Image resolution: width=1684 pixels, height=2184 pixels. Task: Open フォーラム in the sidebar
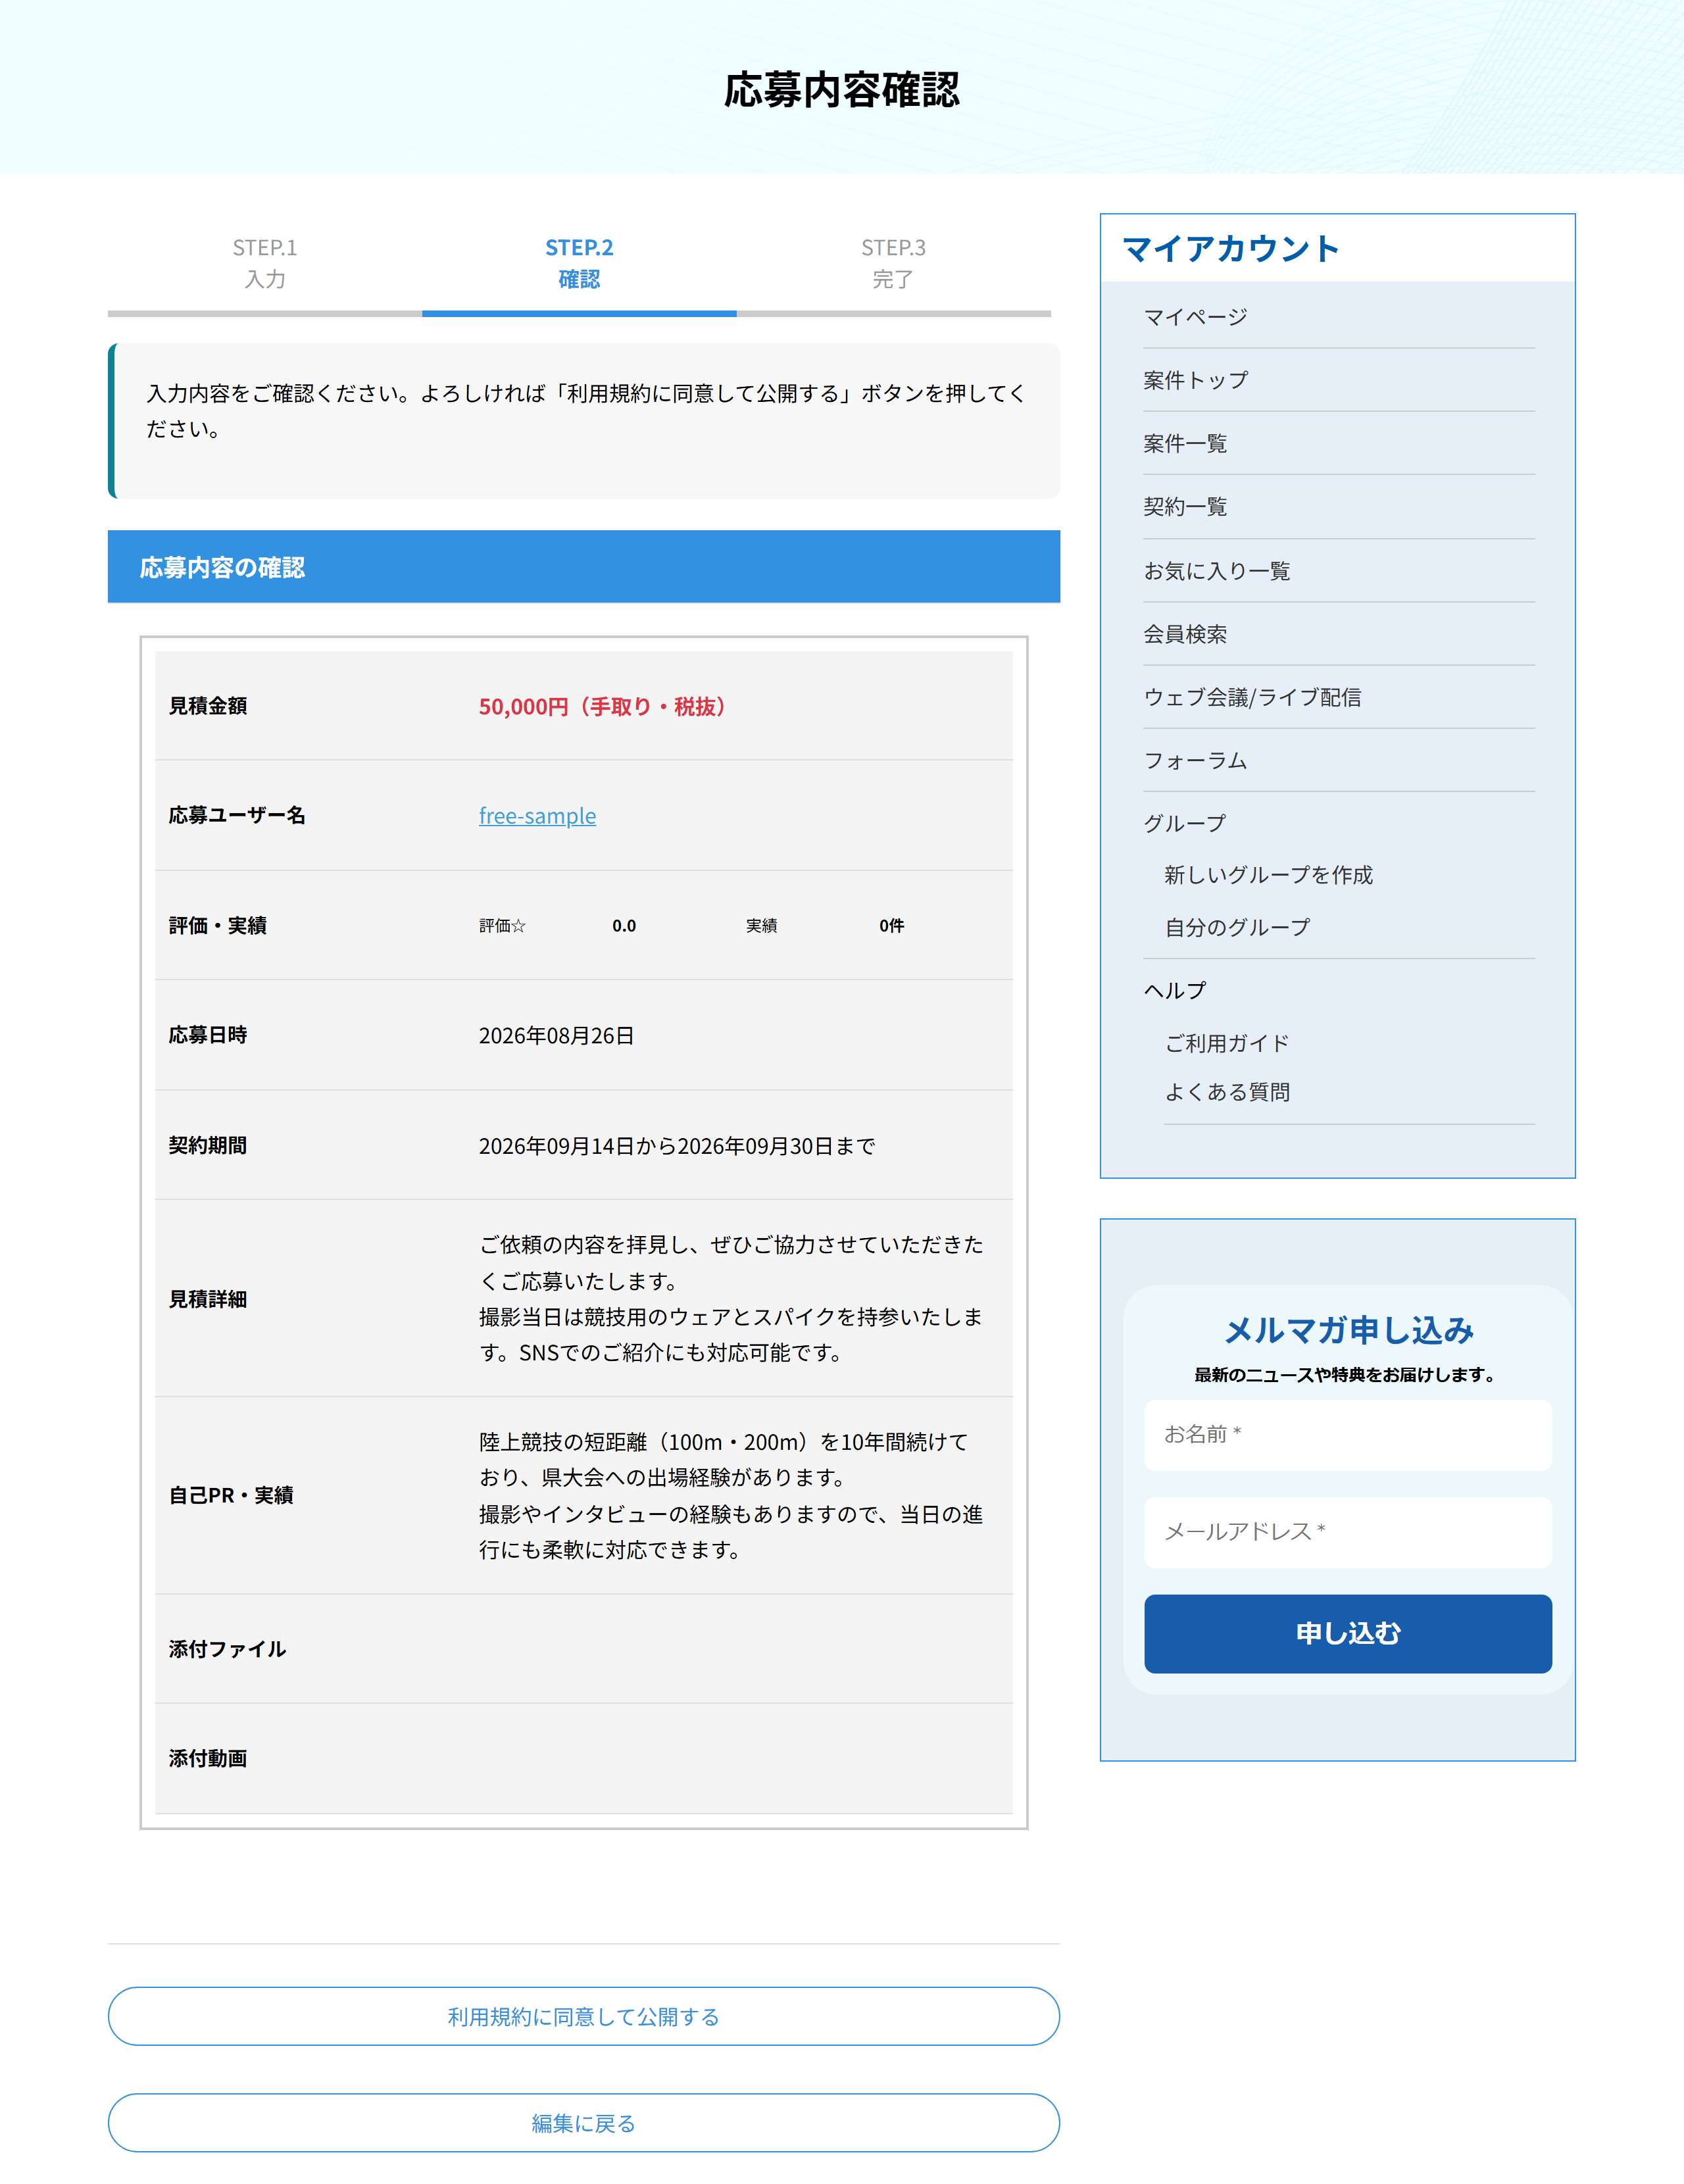1196,760
